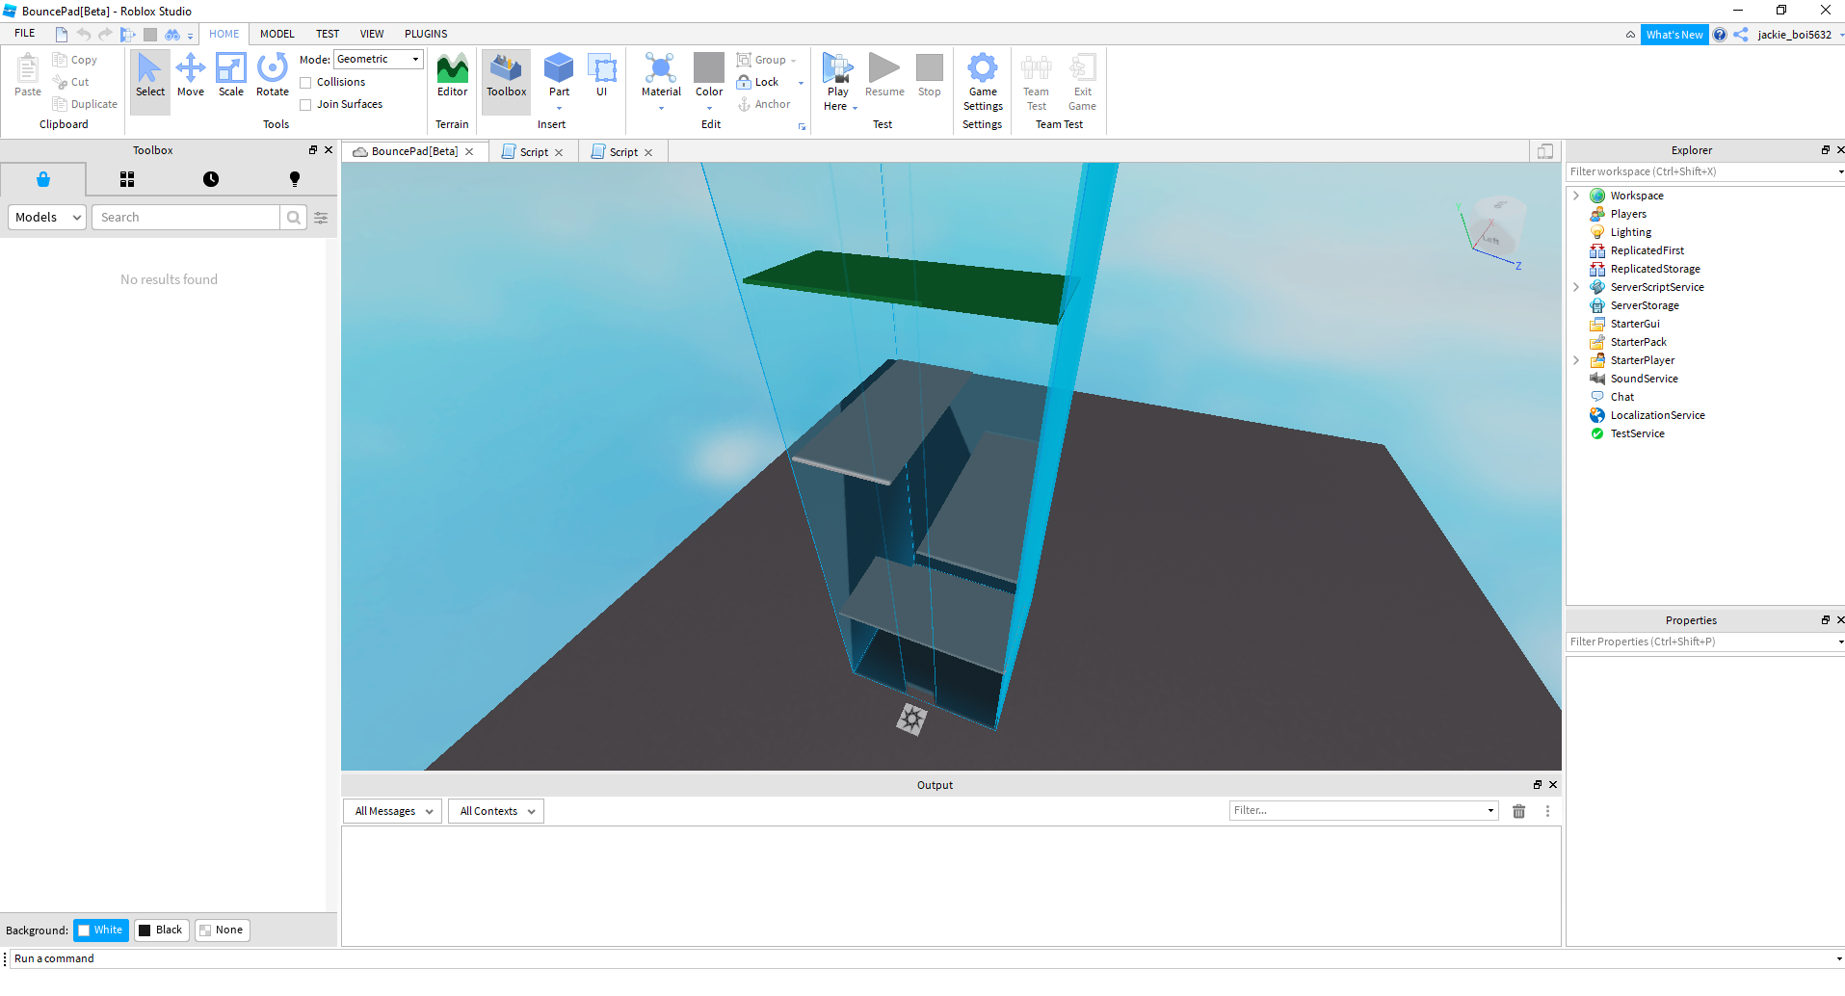The height and width of the screenshot is (996, 1845).
Task: Set toolbox background to Black
Action: coord(161,930)
